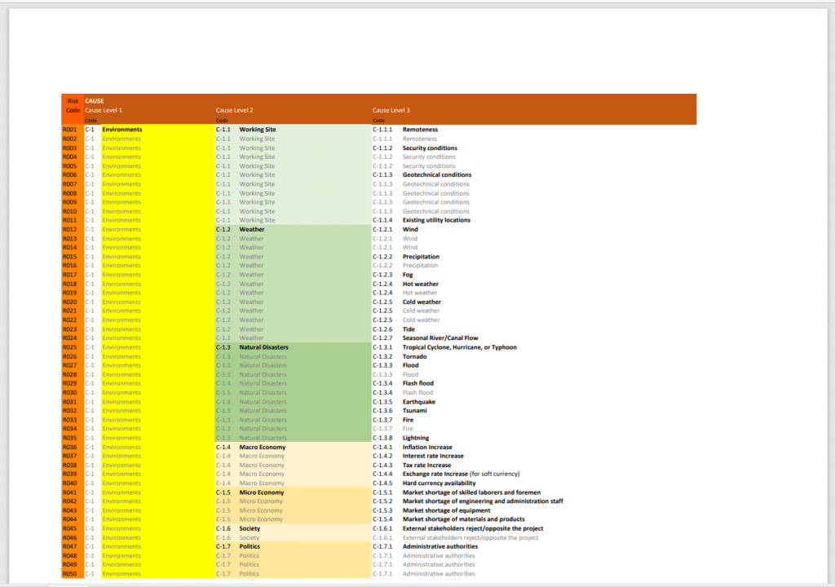The image size is (835, 587).
Task: Select the Earthquake cause cell
Action: (x=419, y=402)
